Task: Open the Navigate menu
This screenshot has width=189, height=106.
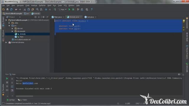Action: pyautogui.click(x=20, y=6)
